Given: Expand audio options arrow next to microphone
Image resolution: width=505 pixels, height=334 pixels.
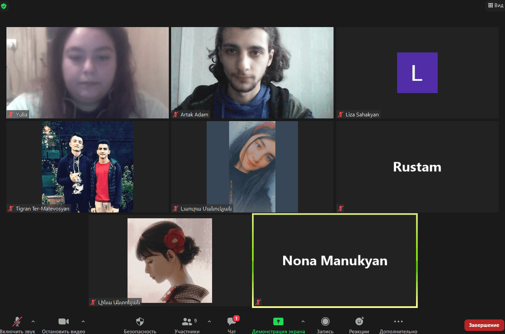Looking at the screenshot, I should click(x=33, y=321).
